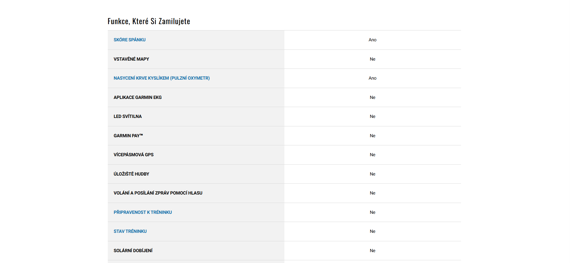Click the Ne value for Vstavěné mapy
Viewport: 570px width, 263px height.
tap(373, 59)
